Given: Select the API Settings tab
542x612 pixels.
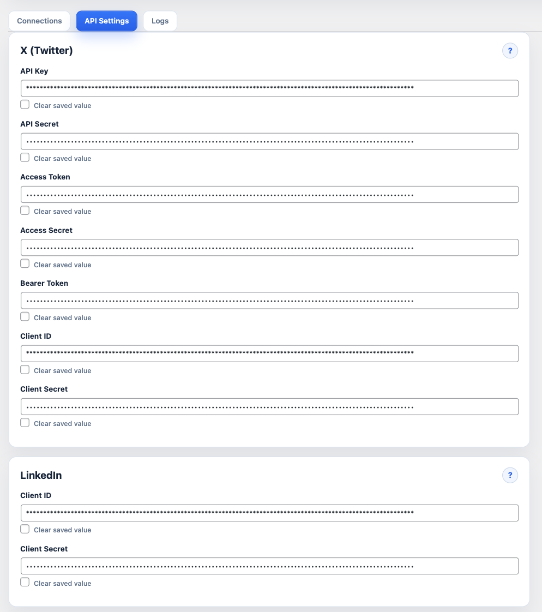Looking at the screenshot, I should 106,21.
